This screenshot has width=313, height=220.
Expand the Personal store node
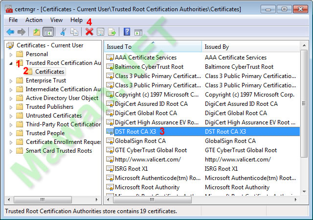[x=11, y=55]
